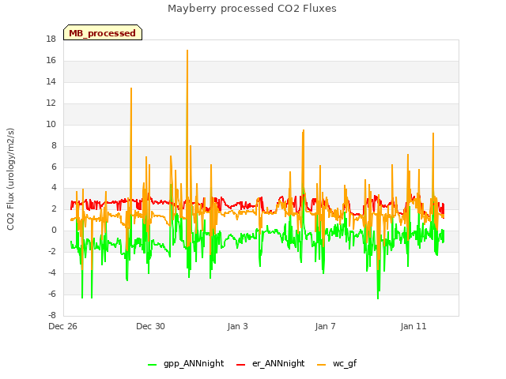
Task: Toggle the er_ANNnight legend entry
Action: 270,363
